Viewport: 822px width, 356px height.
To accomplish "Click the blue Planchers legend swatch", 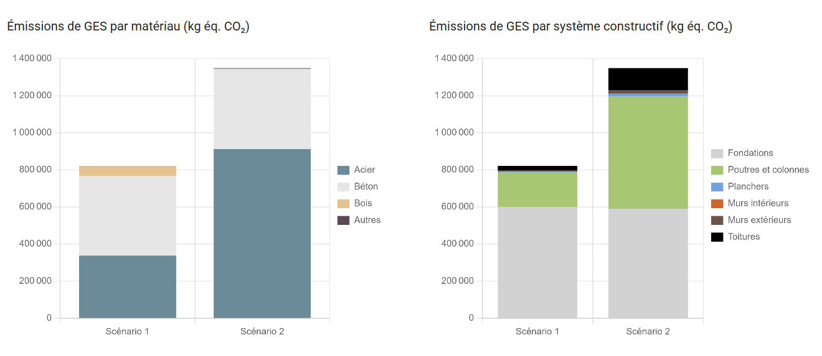I will pyautogui.click(x=717, y=186).
